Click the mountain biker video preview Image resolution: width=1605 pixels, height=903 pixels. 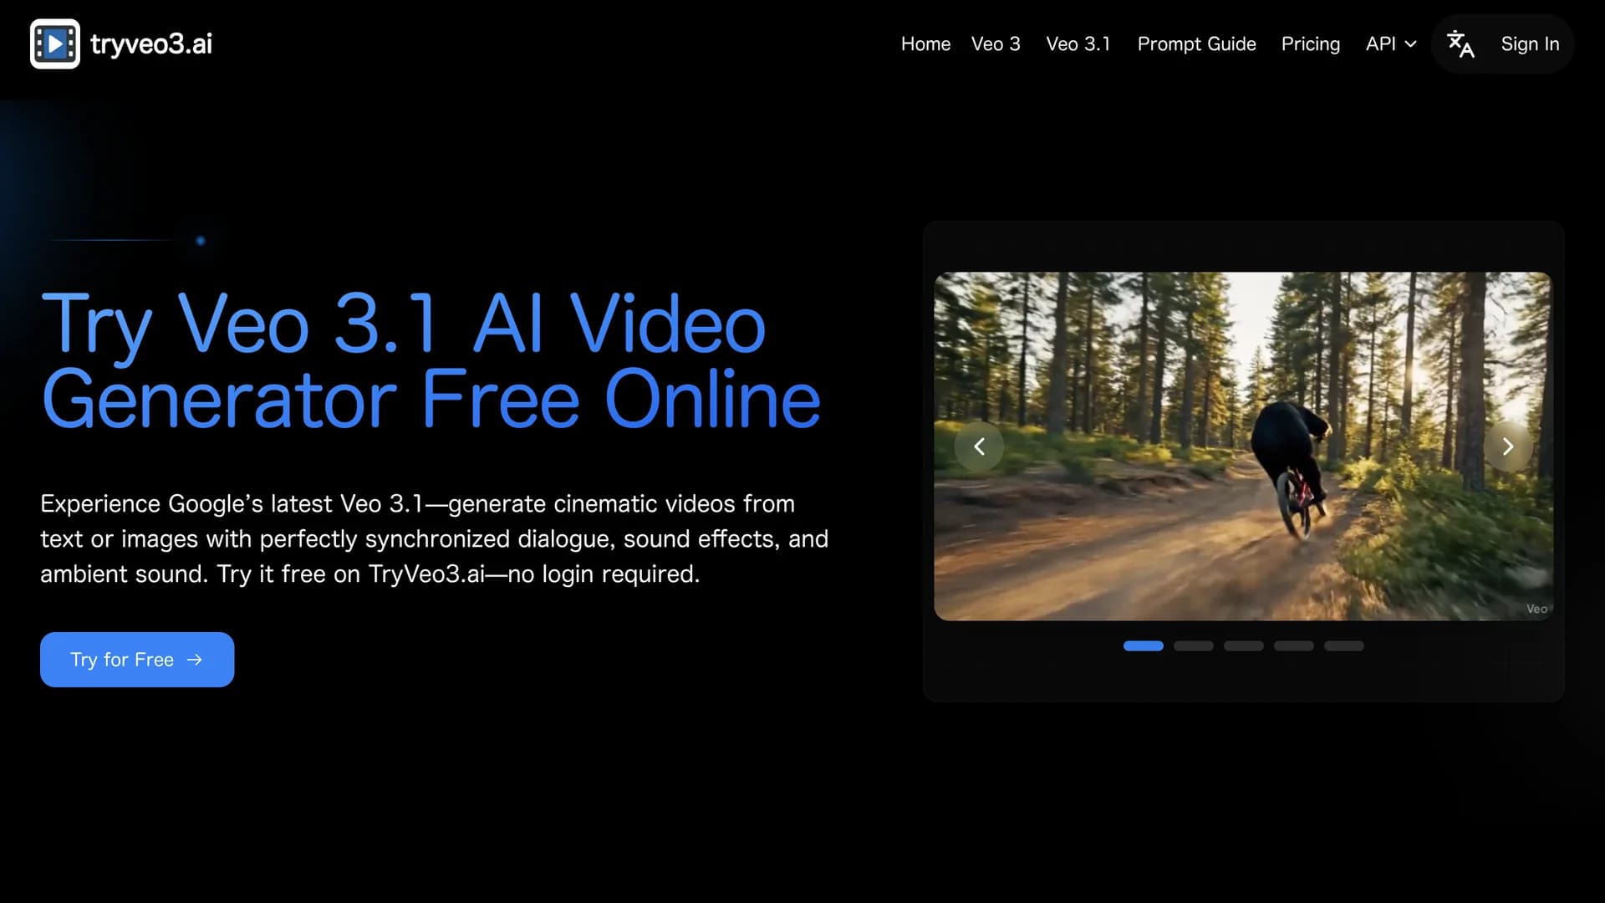click(x=1243, y=446)
